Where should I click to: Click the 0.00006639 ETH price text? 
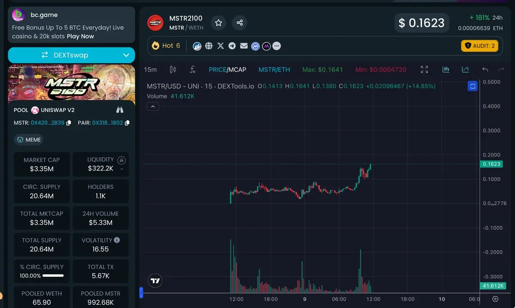480,28
